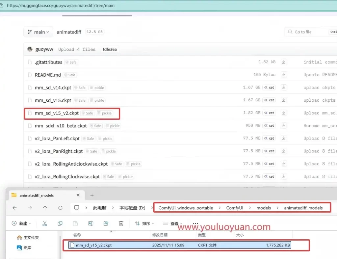Expand chevron before 此电脑 in address bar

pyautogui.click(x=86, y=208)
